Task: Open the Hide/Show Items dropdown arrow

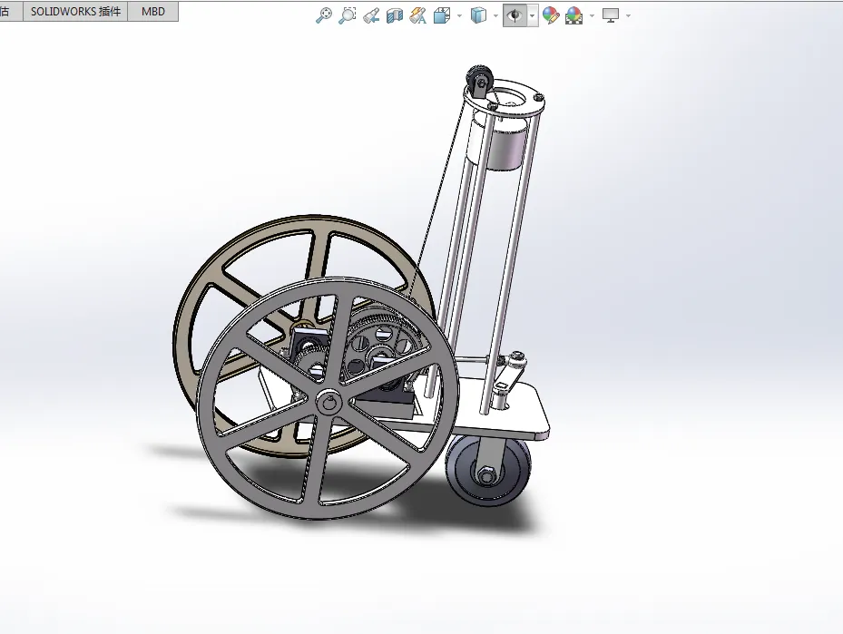Action: (532, 15)
